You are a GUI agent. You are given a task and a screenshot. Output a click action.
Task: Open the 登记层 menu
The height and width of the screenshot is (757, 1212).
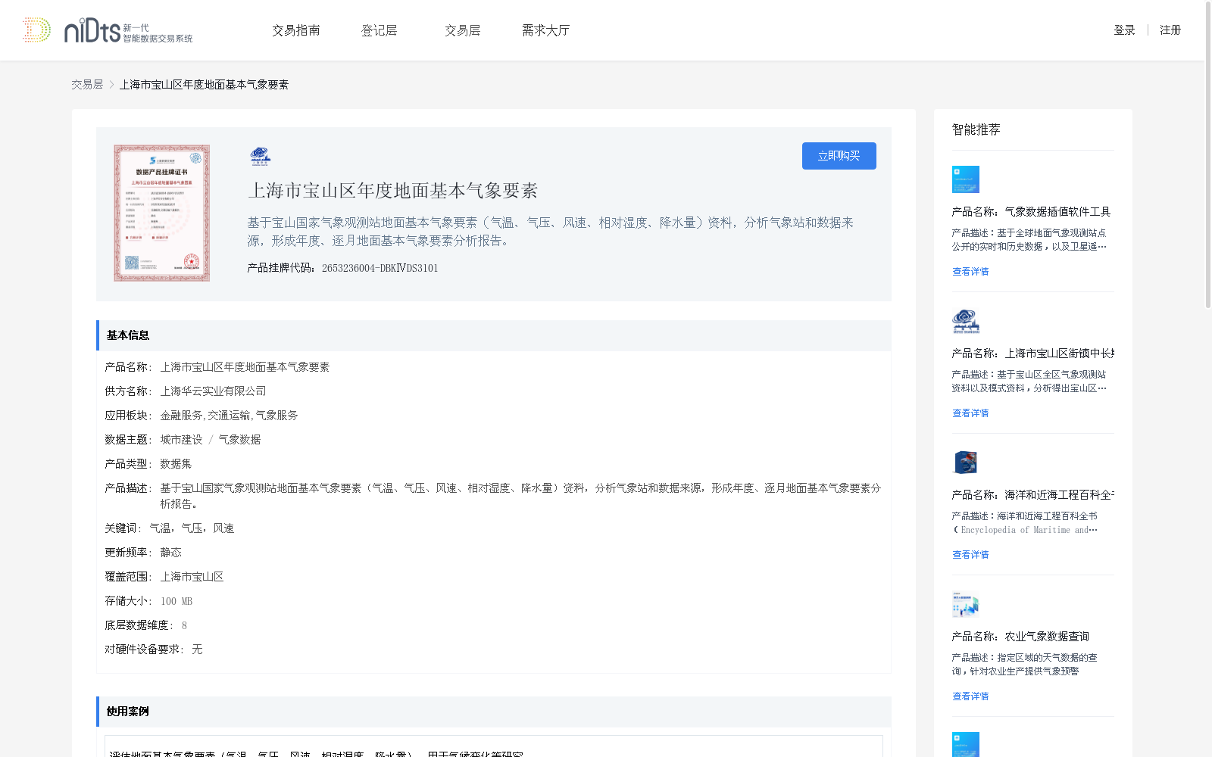[x=380, y=30]
